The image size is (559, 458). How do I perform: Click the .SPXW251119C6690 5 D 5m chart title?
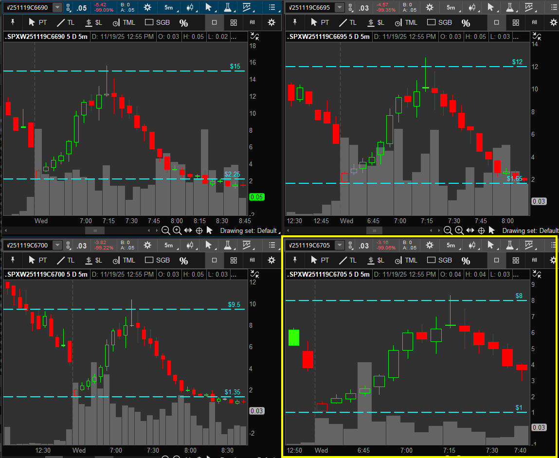click(x=46, y=36)
